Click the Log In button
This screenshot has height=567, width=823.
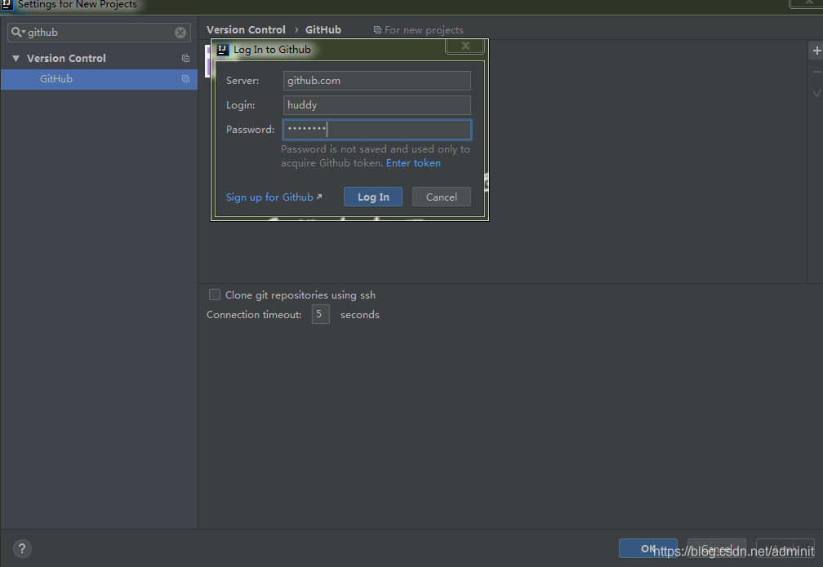(373, 197)
